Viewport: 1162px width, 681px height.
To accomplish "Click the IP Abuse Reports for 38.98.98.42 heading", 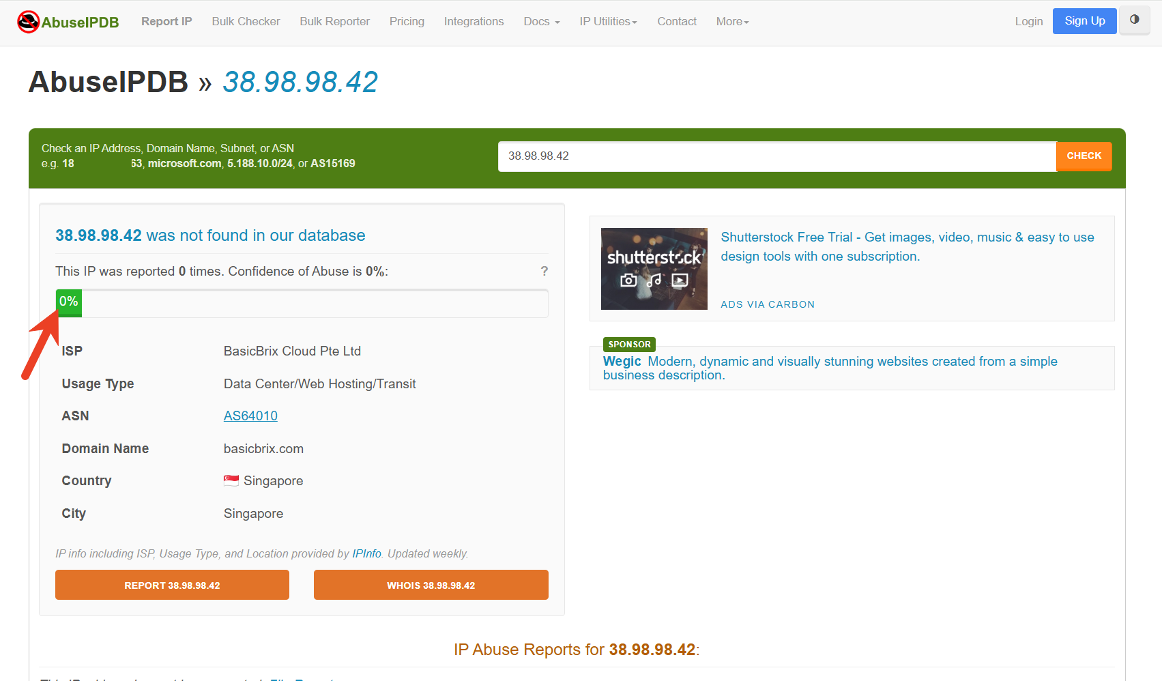I will [577, 649].
